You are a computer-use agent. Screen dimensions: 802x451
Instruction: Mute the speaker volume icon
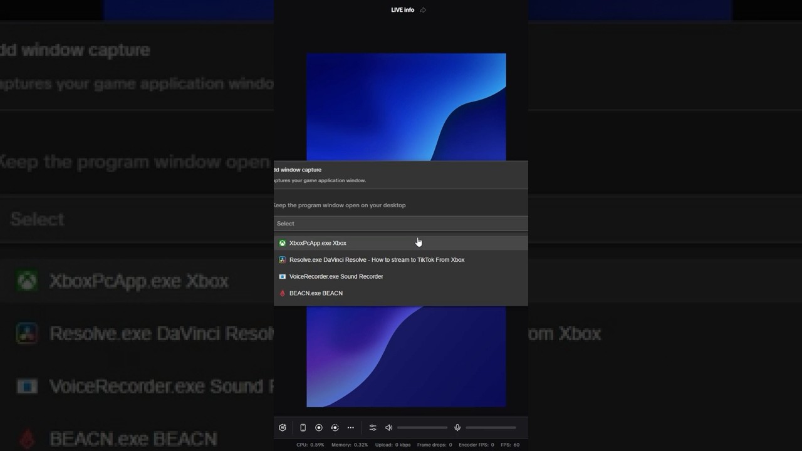click(x=388, y=428)
